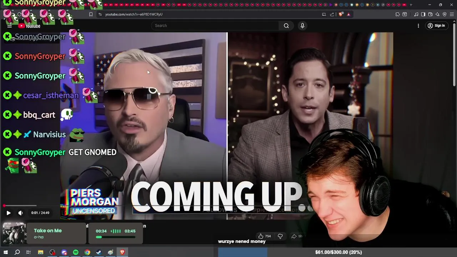Open Task View on the taskbar

point(29,252)
